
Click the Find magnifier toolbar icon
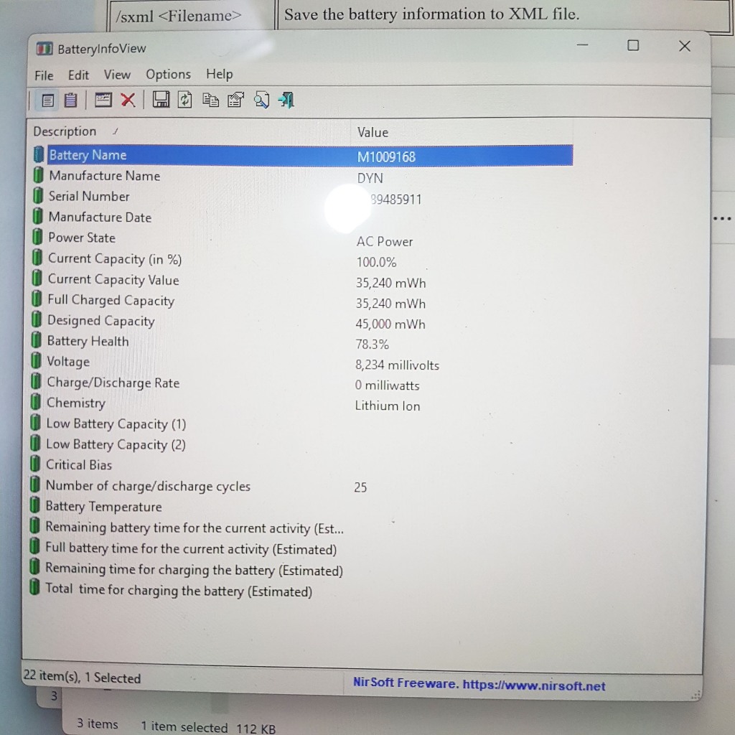261,100
